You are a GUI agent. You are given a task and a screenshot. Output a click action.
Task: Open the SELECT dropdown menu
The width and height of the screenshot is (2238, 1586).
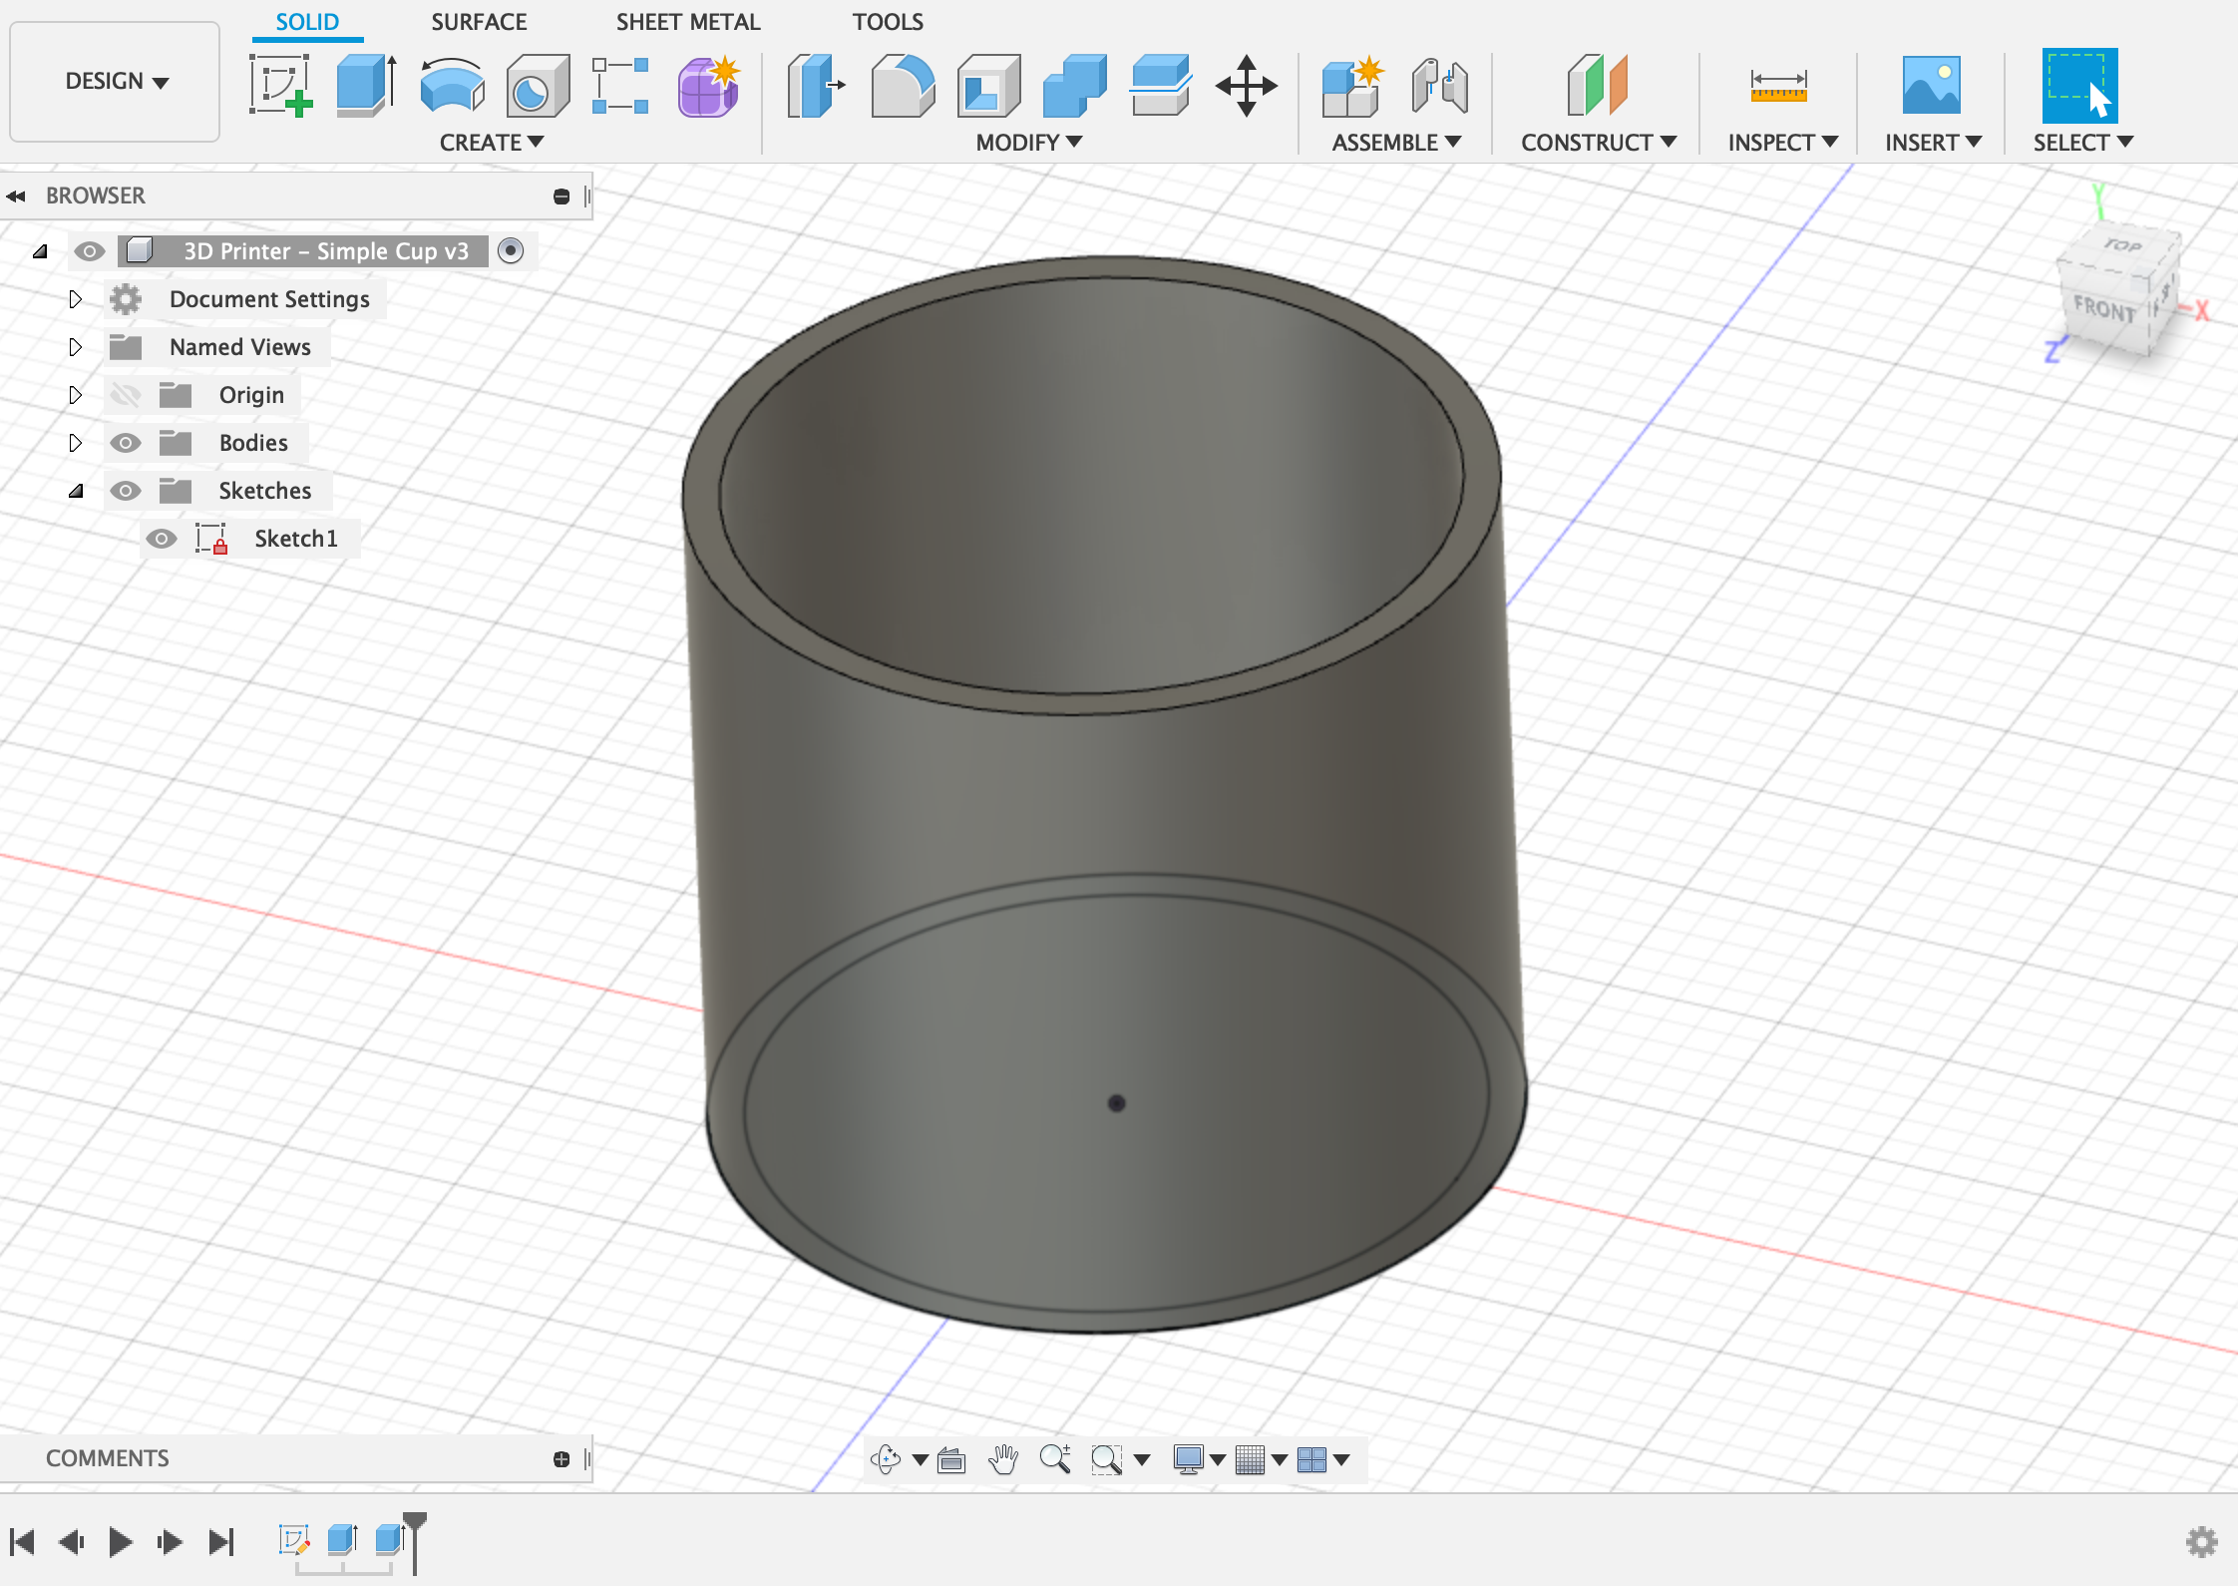pyautogui.click(x=2083, y=143)
